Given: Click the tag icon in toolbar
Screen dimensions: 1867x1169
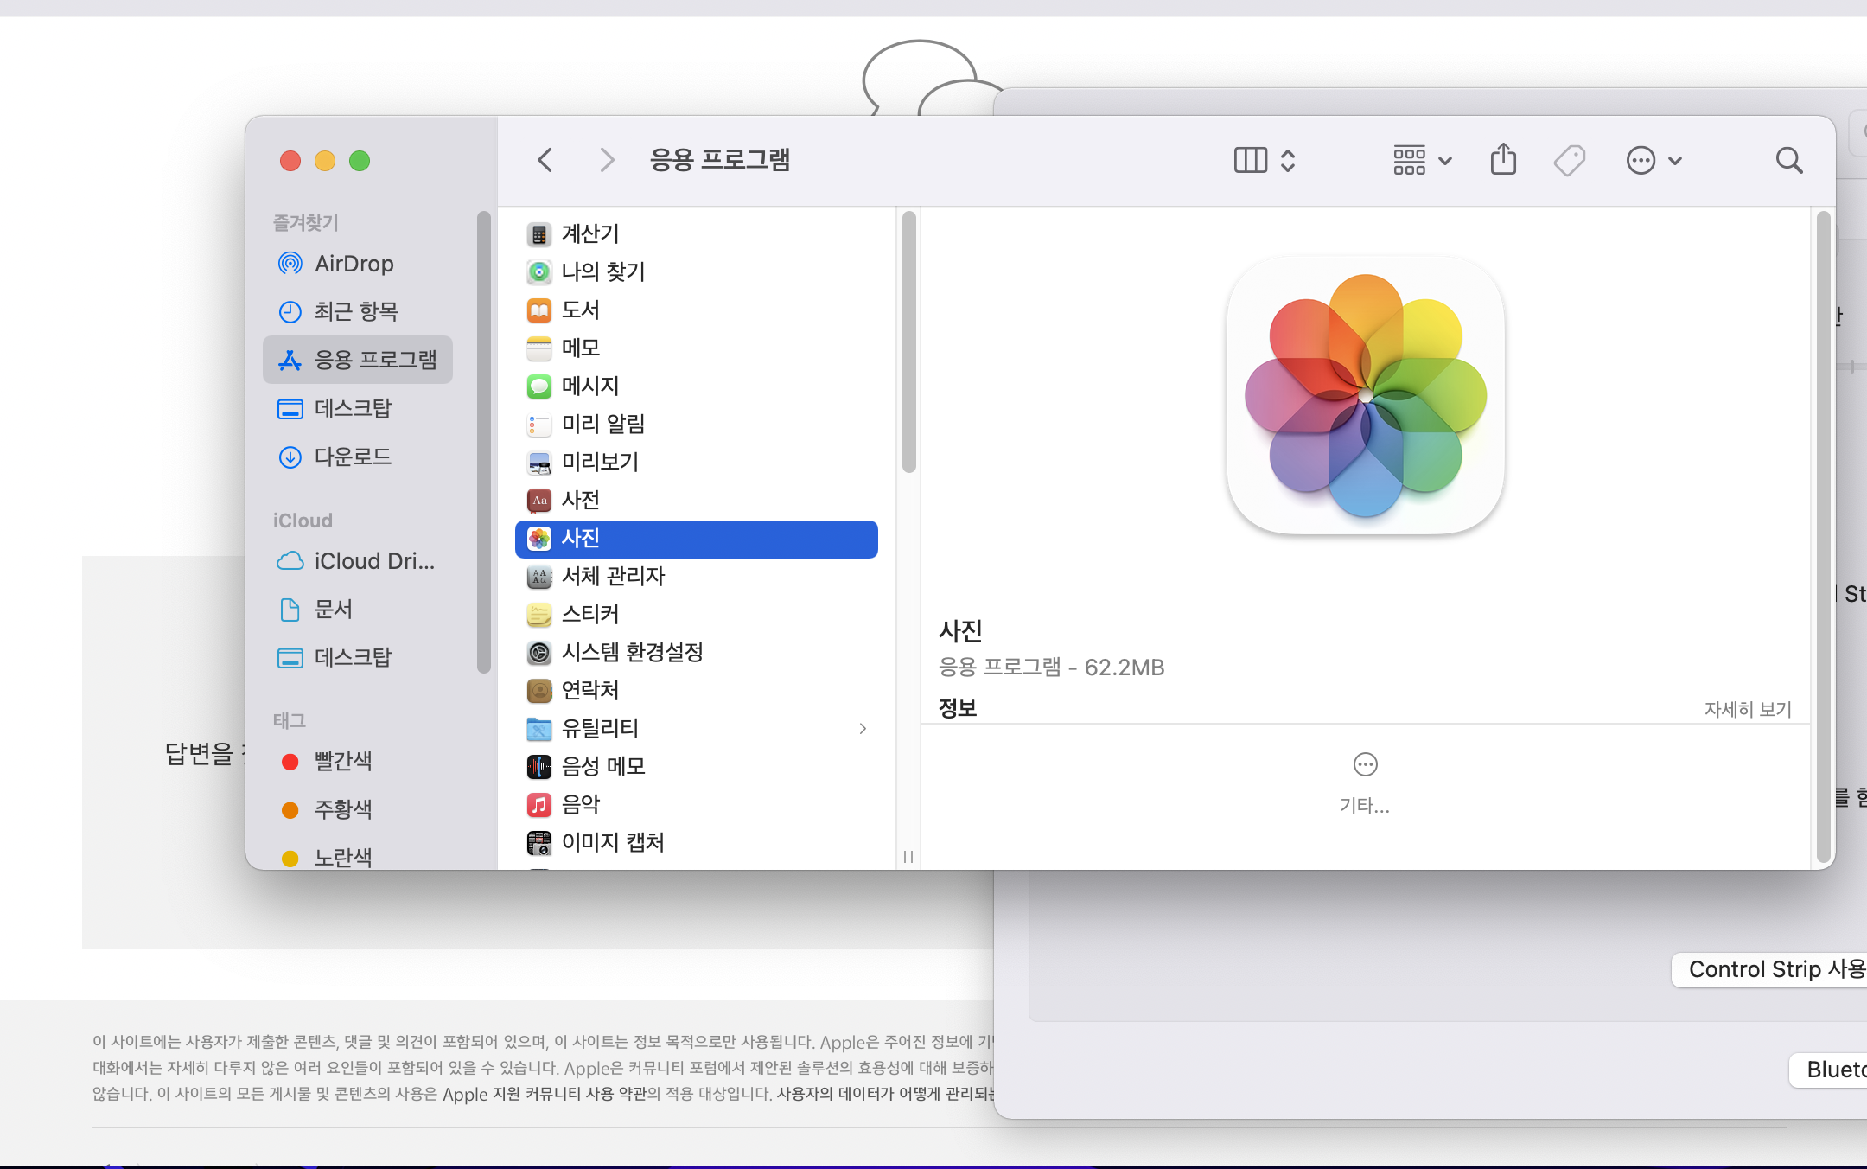Looking at the screenshot, I should [1569, 161].
